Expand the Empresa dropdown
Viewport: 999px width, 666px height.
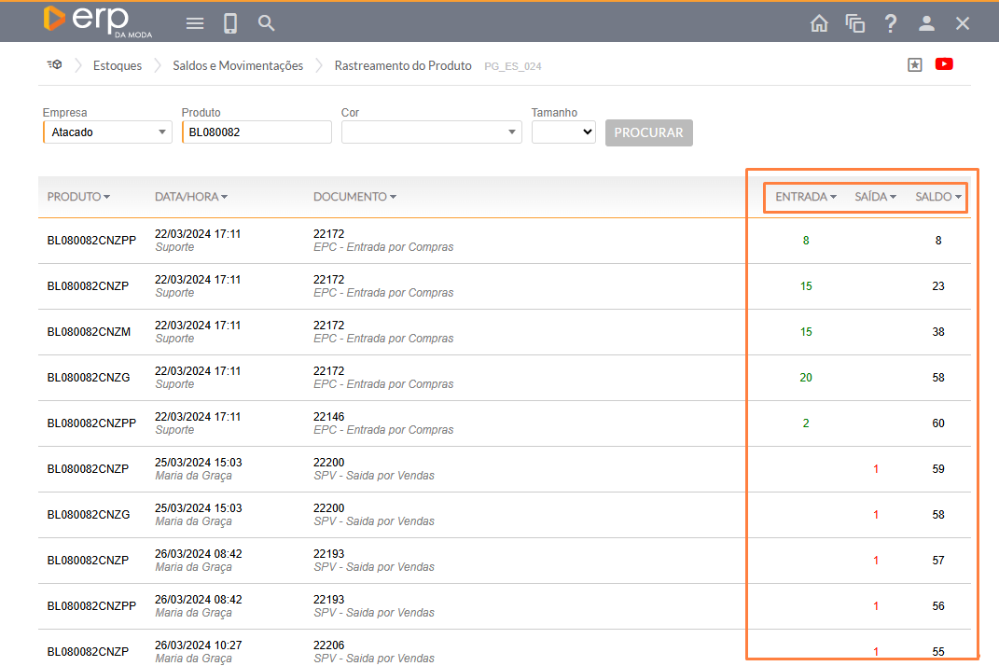[107, 132]
